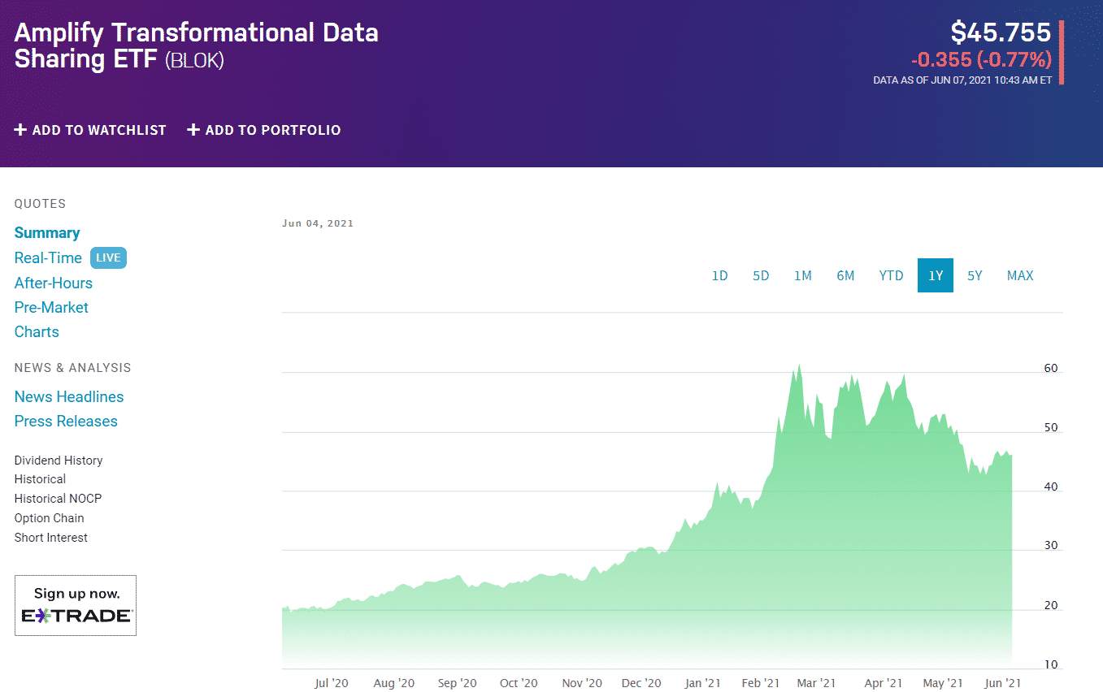Add BLOK to watchlist
This screenshot has height=692, width=1103.
(90, 130)
